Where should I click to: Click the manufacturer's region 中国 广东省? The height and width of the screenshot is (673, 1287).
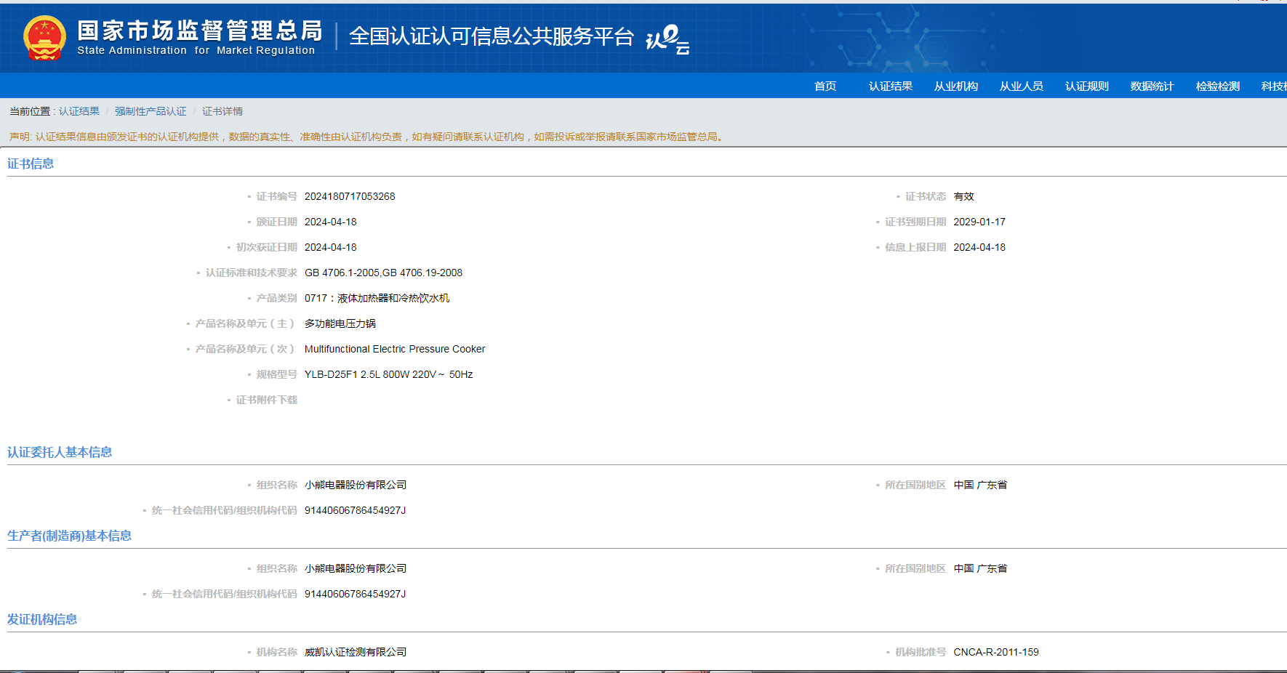coord(980,568)
